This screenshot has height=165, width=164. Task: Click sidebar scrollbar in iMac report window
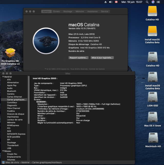(x=29, y=100)
